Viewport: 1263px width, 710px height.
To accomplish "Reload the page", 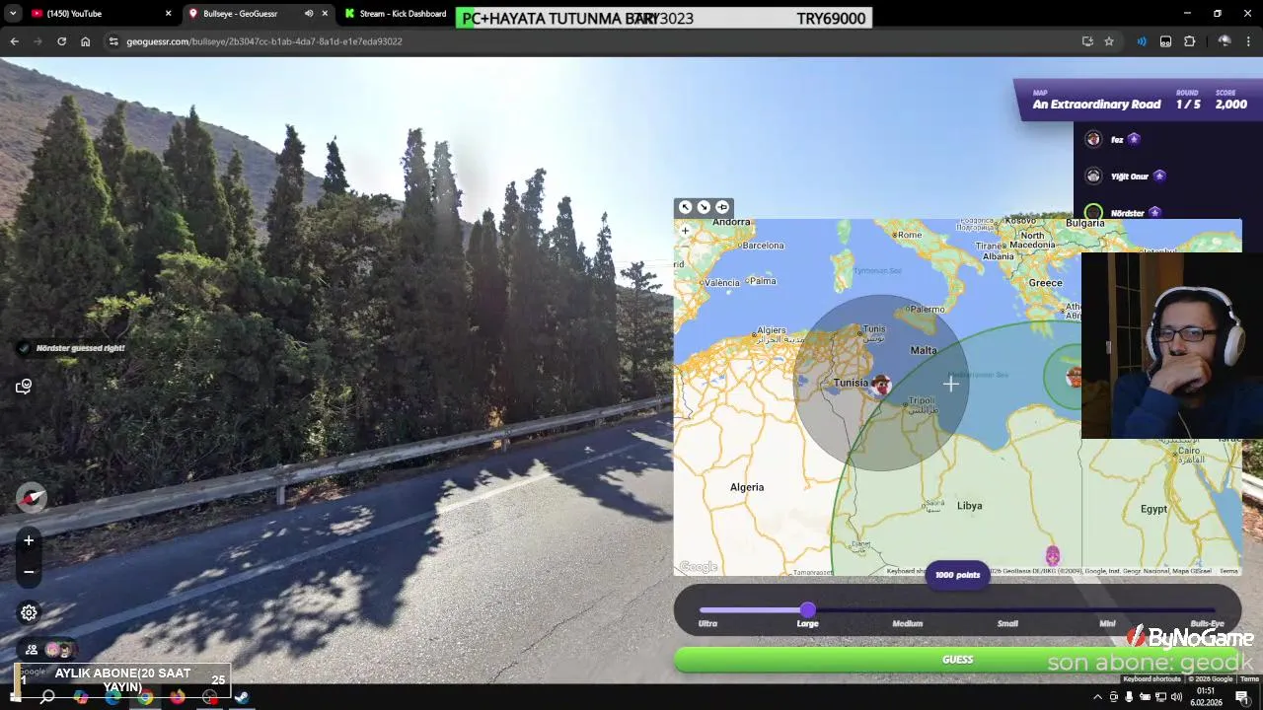I will pos(61,41).
